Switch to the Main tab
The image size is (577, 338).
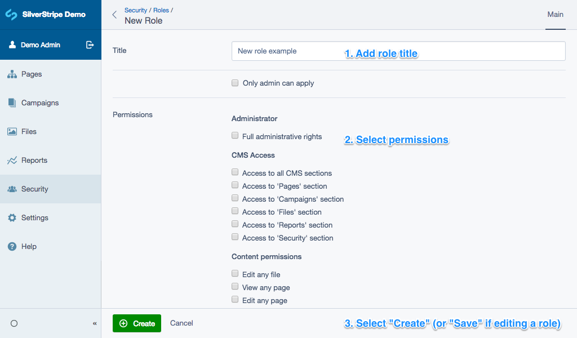click(x=555, y=15)
